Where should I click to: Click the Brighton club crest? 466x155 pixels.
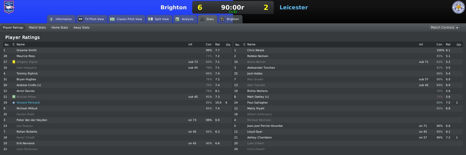(9, 7)
